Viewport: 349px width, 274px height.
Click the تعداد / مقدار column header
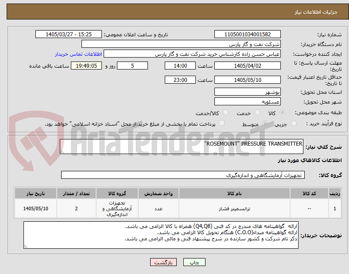76,193
